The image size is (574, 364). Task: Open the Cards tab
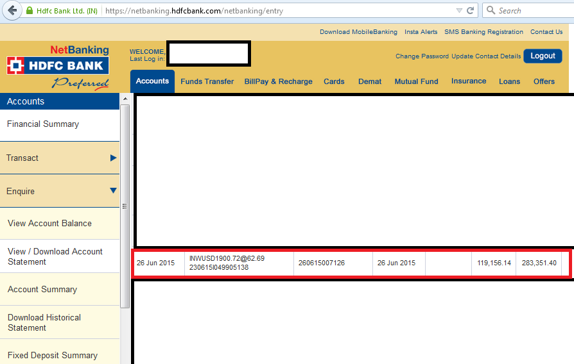[x=334, y=81]
